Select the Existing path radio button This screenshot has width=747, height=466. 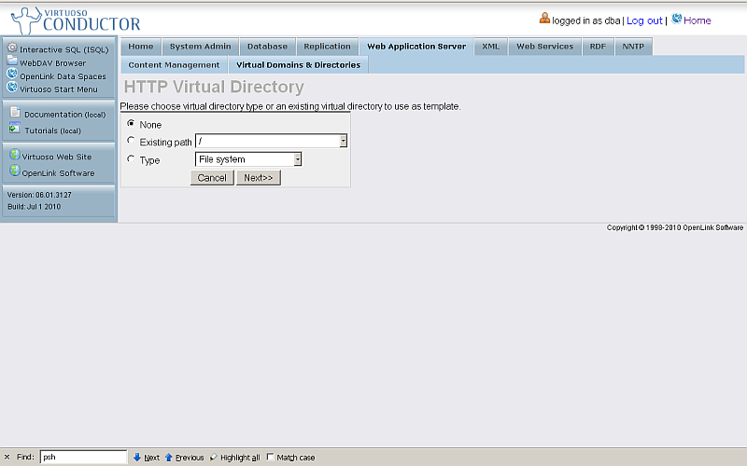click(x=131, y=141)
